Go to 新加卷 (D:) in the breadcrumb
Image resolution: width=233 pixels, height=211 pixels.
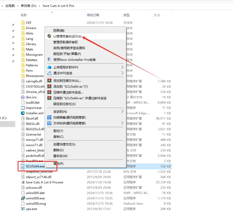28,6
